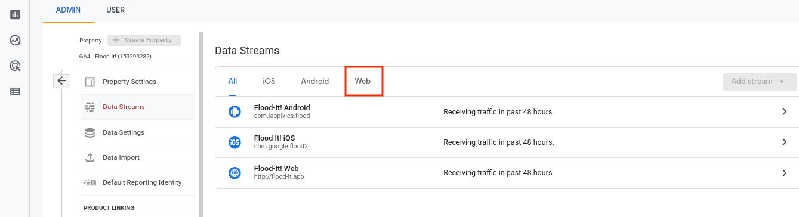
Task: Select the iOS streams tab
Action: (x=269, y=81)
